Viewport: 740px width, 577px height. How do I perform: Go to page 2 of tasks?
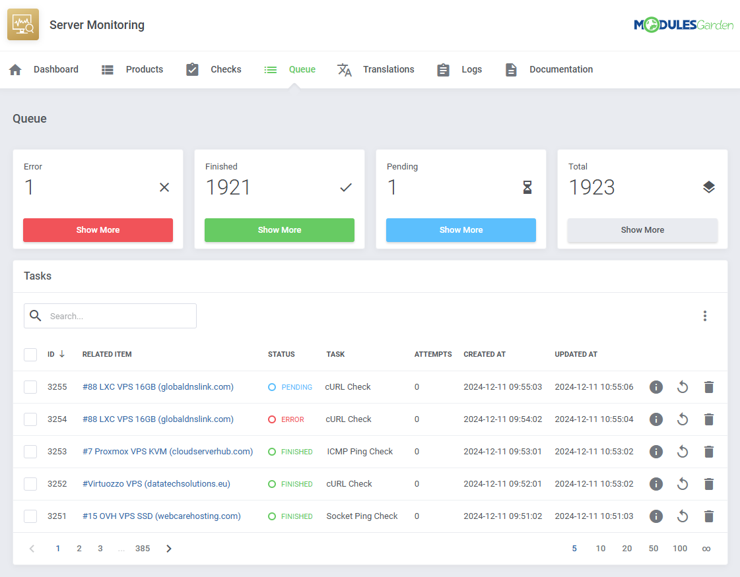[x=79, y=548]
